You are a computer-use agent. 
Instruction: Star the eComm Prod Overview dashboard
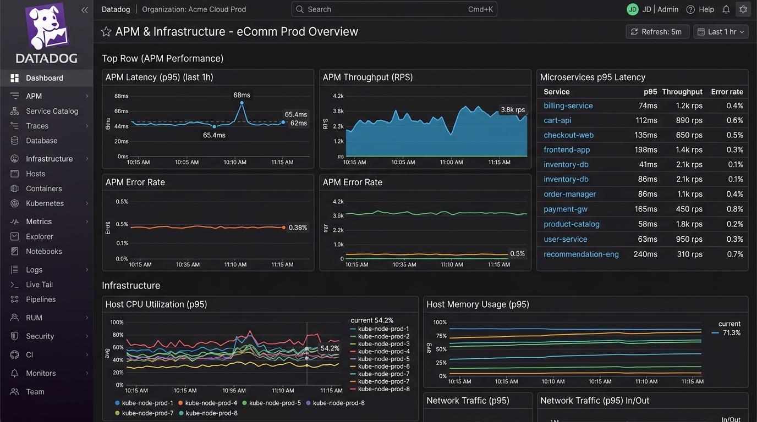pyautogui.click(x=106, y=31)
